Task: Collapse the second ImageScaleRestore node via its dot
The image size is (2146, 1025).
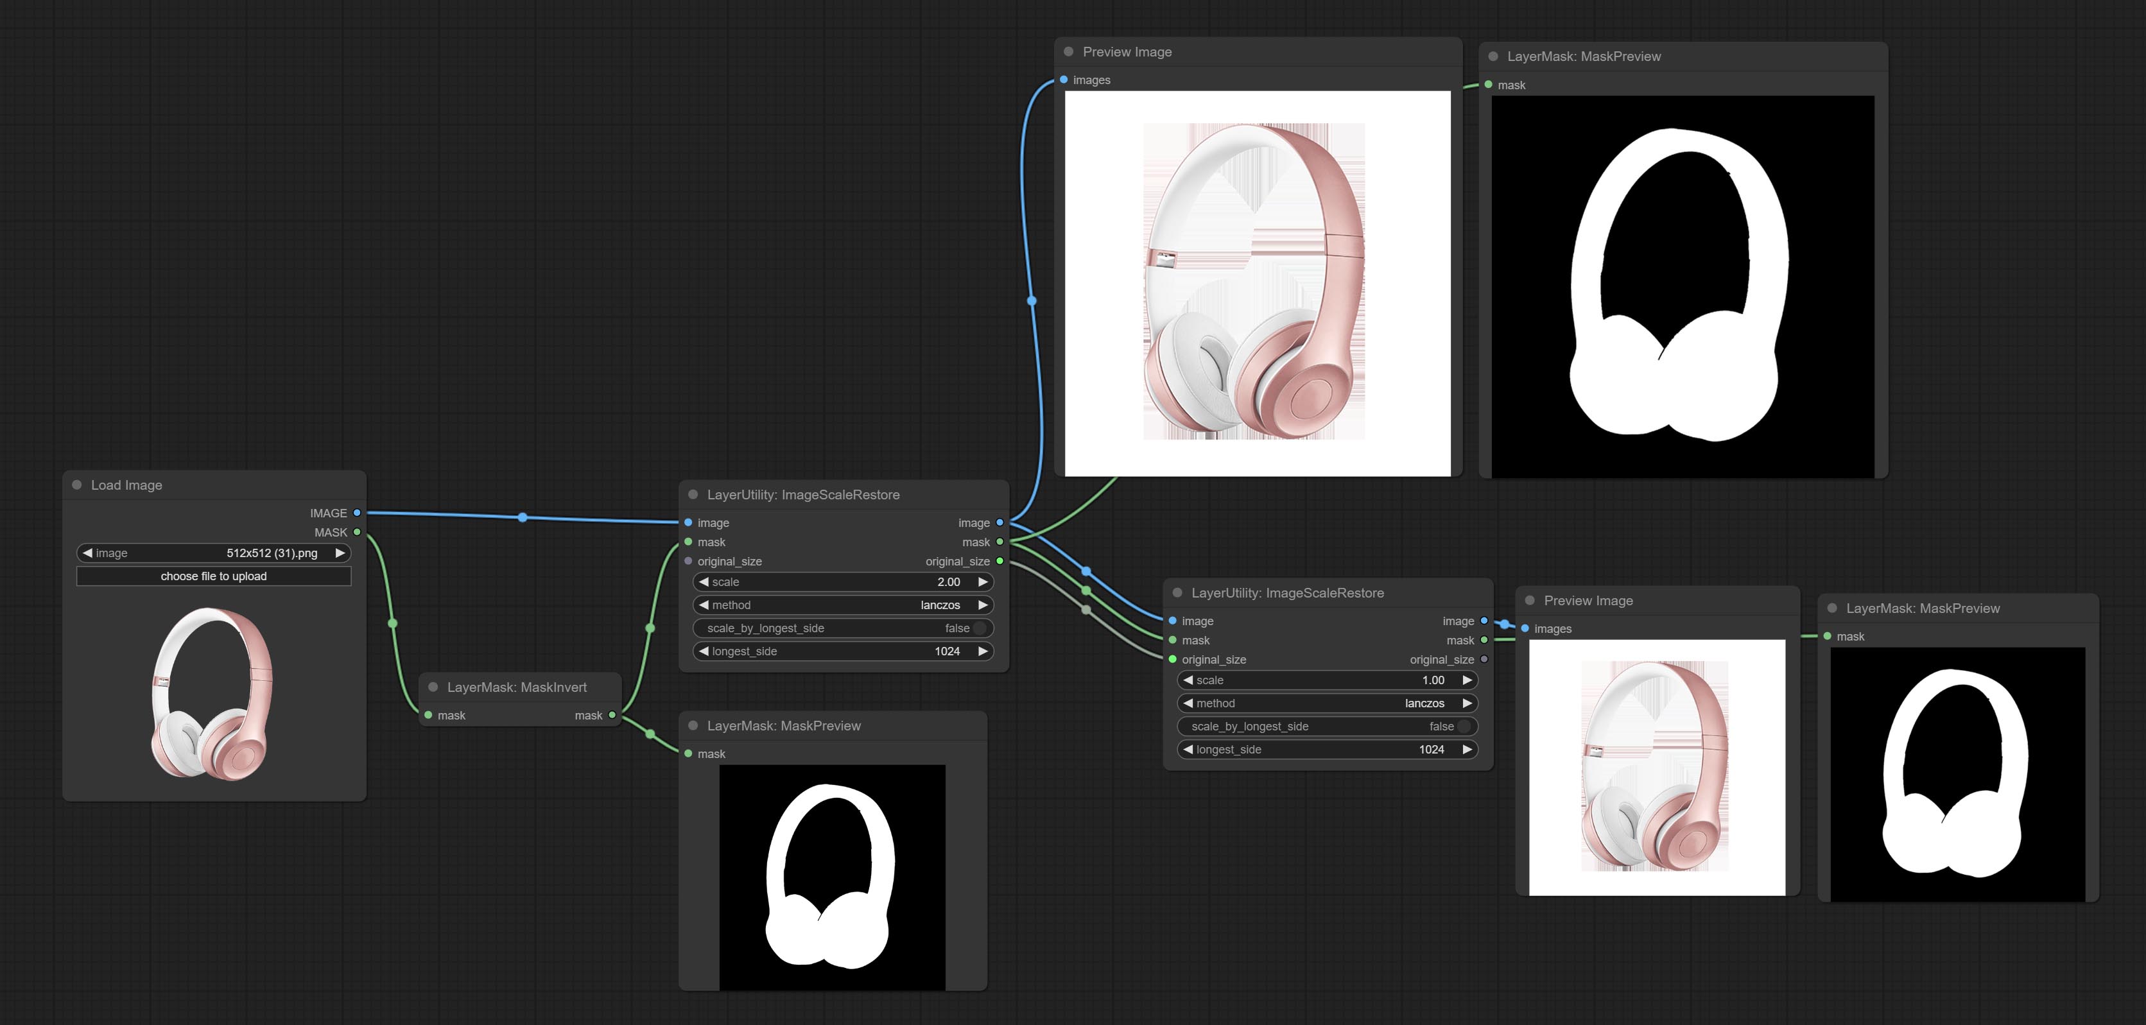Action: click(1177, 593)
